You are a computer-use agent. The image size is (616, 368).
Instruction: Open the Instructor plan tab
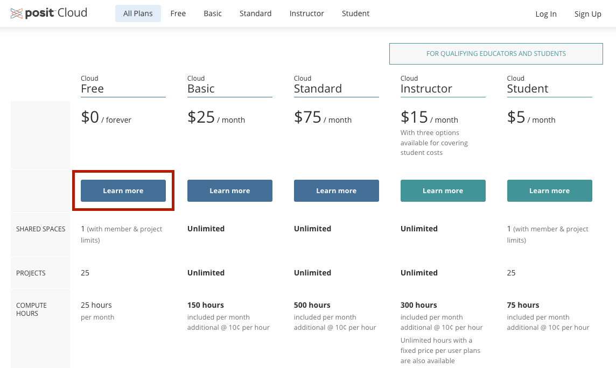[x=306, y=13]
